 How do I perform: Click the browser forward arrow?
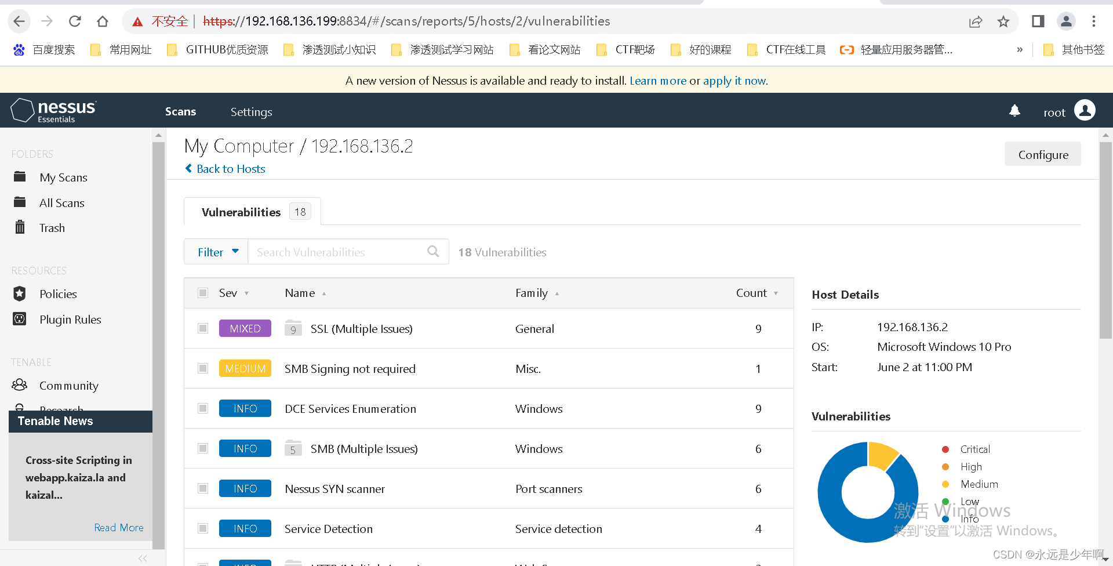coord(47,21)
